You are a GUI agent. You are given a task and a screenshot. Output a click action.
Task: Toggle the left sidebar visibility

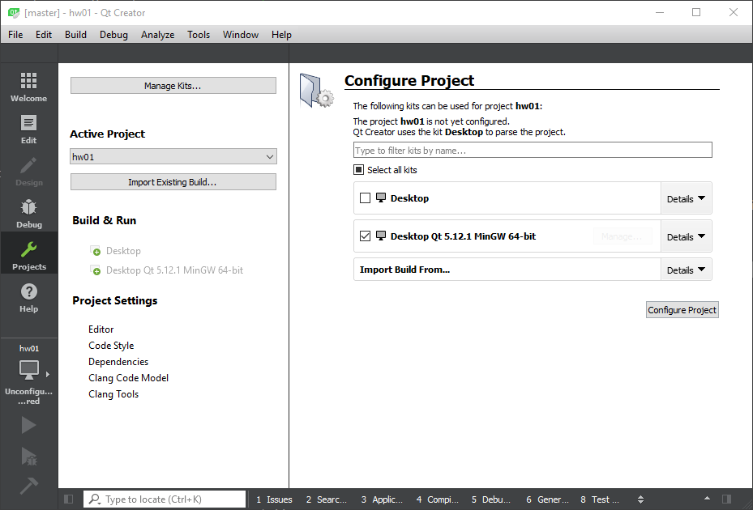(69, 499)
